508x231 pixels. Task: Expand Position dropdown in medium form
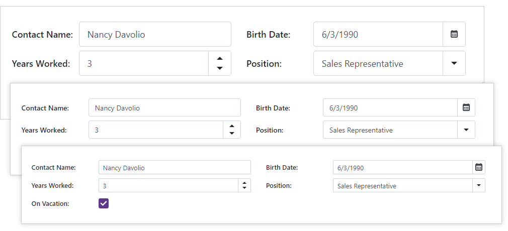[466, 130]
